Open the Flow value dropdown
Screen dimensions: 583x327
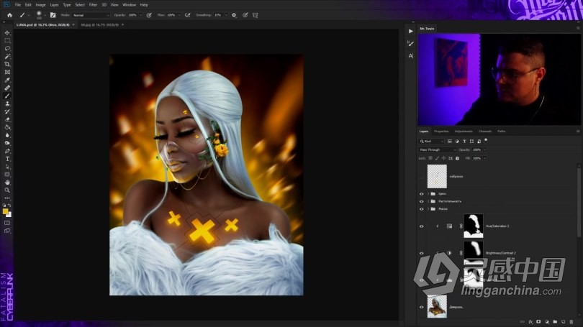click(178, 15)
